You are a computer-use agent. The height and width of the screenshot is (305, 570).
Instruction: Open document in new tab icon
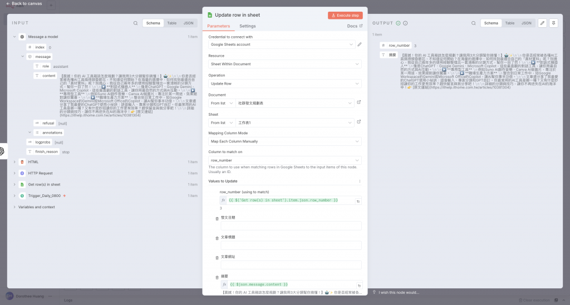tap(359, 102)
